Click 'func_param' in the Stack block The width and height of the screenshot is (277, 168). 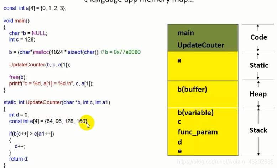tap(198, 132)
